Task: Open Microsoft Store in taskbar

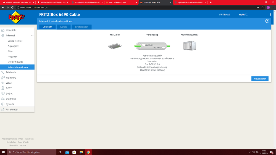Action: click(x=74, y=152)
